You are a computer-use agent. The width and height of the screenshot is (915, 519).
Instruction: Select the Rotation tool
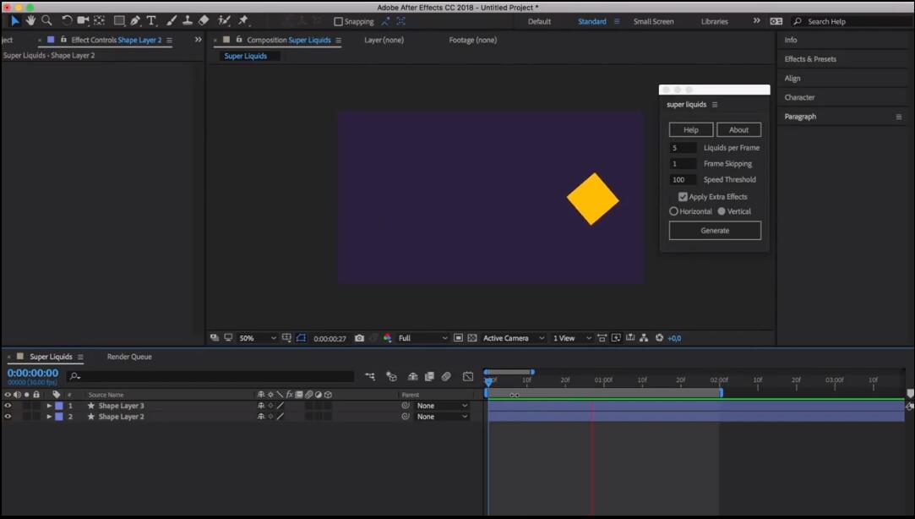point(67,21)
